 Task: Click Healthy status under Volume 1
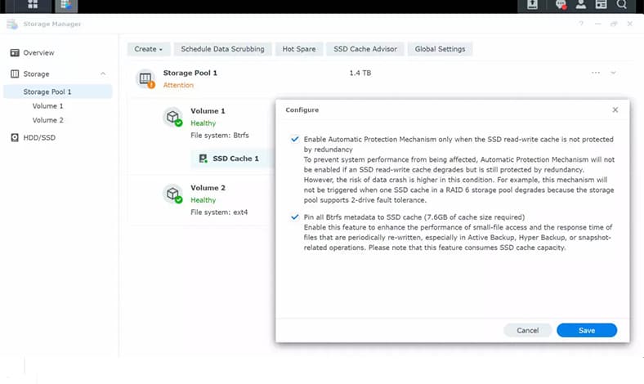click(203, 123)
